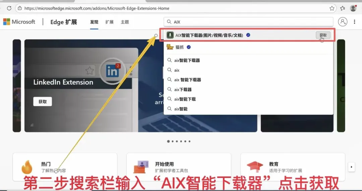This screenshot has height=191, width=362.
Task: Click the 开始使用 toolkit icon
Action: click(141, 167)
